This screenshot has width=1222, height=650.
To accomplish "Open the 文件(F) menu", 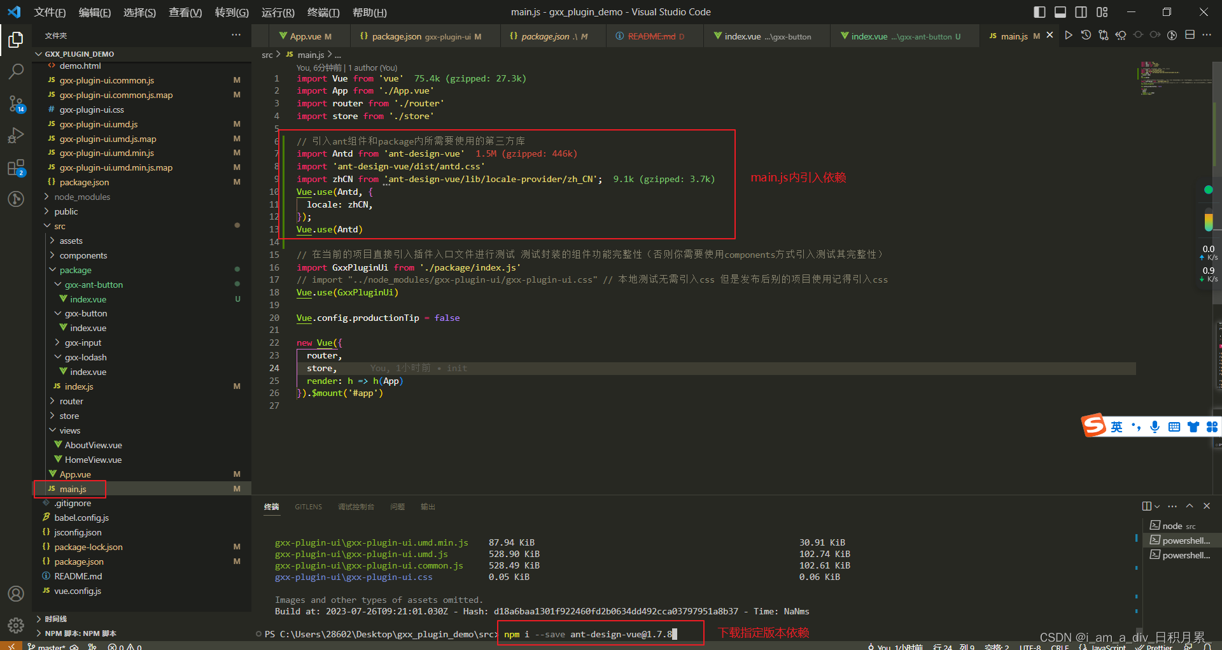I will (x=50, y=13).
